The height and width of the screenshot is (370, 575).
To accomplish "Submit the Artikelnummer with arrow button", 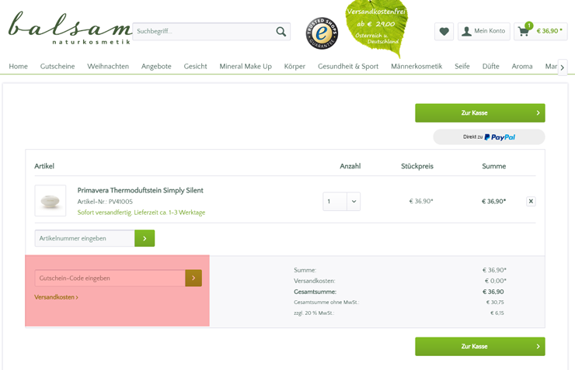I will pos(145,238).
